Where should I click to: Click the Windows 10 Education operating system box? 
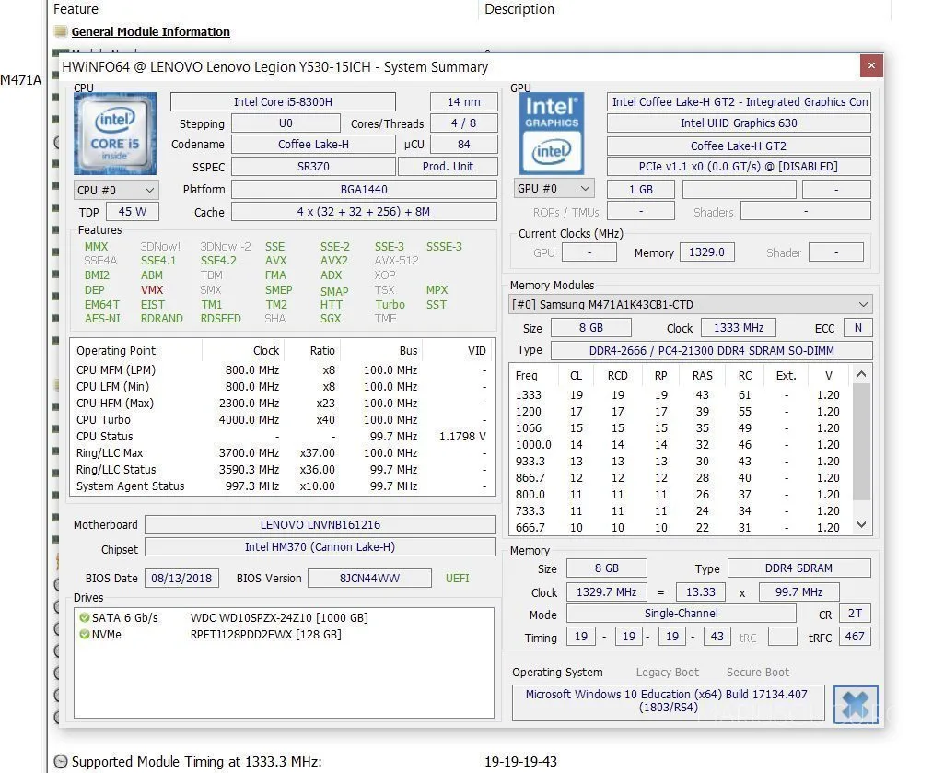tap(669, 701)
